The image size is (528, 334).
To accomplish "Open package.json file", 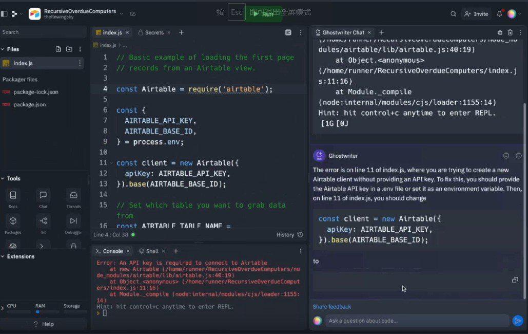I will (x=30, y=105).
